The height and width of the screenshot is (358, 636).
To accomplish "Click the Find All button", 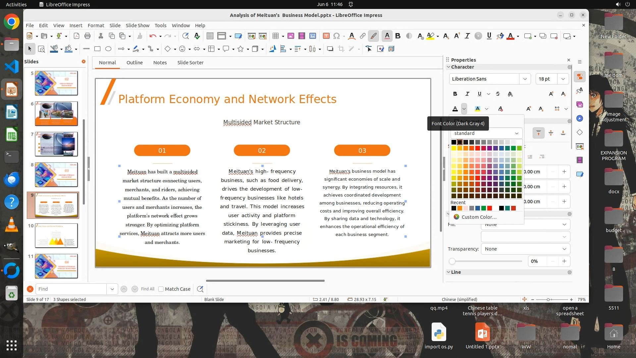I will [147, 289].
